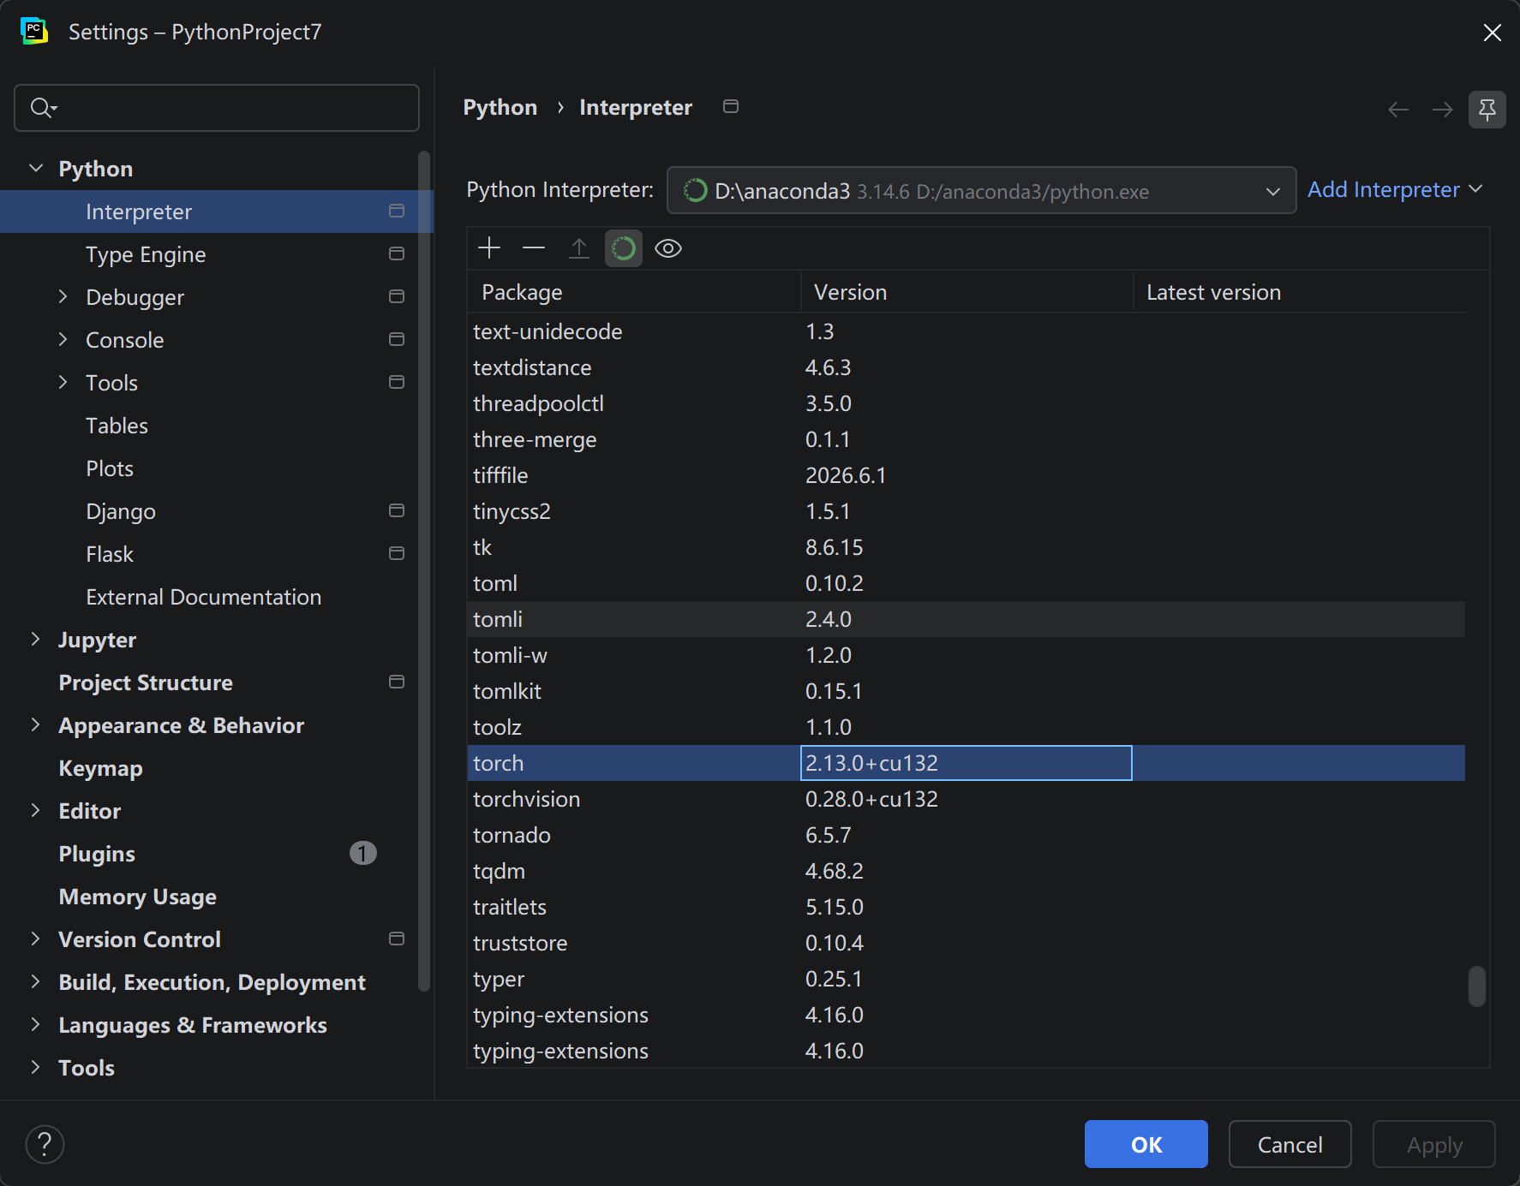Pin the settings page with pin icon
The image size is (1520, 1186).
click(x=1487, y=109)
